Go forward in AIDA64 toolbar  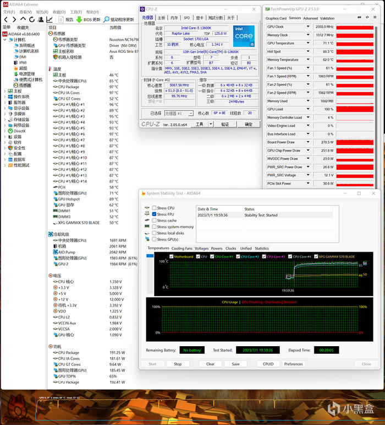pyautogui.click(x=14, y=19)
